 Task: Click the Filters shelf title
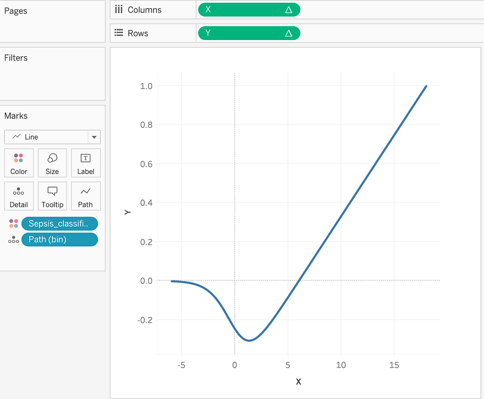pos(16,58)
